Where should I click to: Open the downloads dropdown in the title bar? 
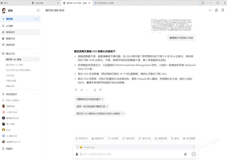[201, 3]
